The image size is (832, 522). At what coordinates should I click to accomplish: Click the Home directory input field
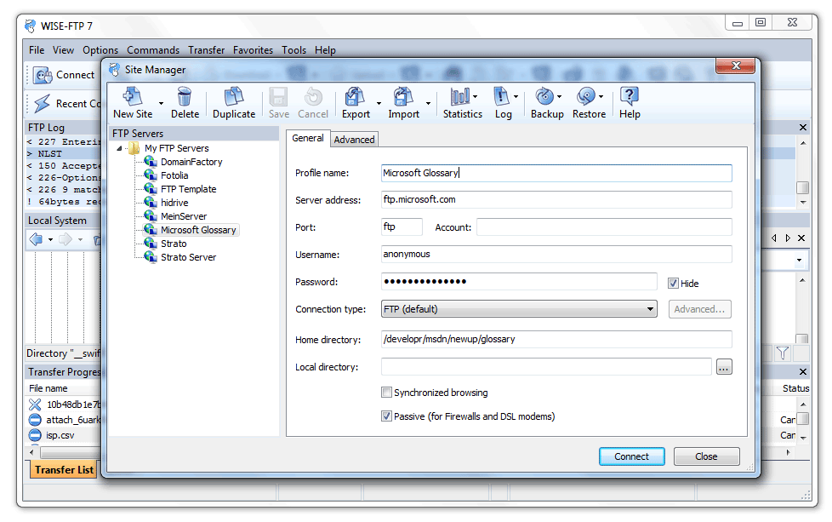coord(556,339)
